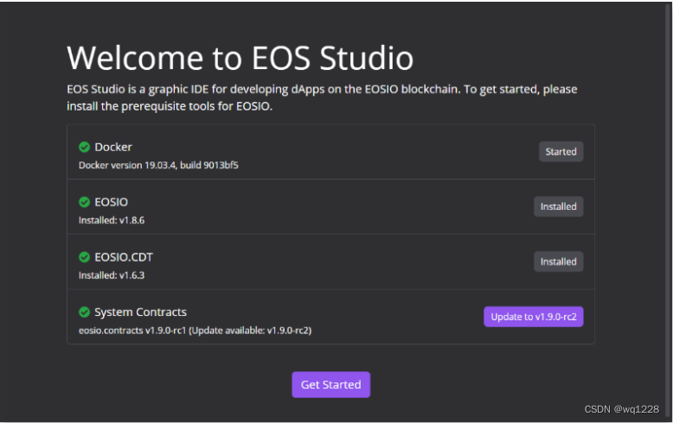The width and height of the screenshot is (673, 423).
Task: Click the green checkmark next to Docker
Action: [x=84, y=148]
